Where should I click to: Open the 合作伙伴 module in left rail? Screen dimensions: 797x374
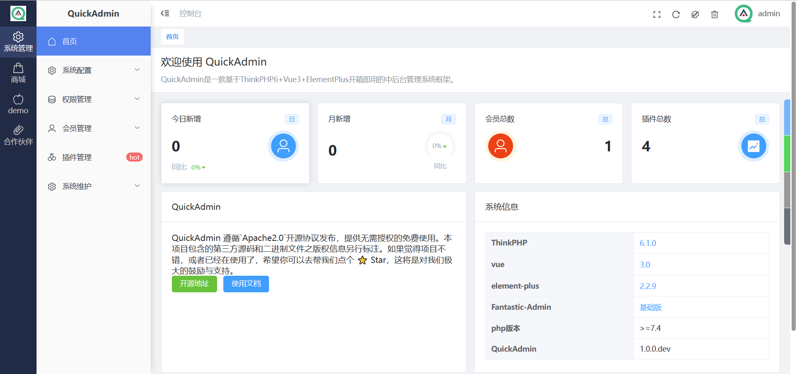click(x=18, y=136)
